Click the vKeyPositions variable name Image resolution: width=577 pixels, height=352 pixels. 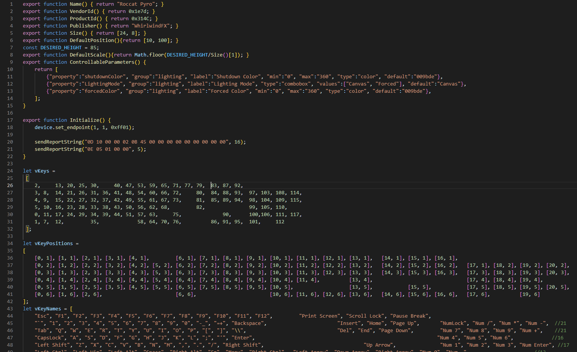(x=53, y=244)
